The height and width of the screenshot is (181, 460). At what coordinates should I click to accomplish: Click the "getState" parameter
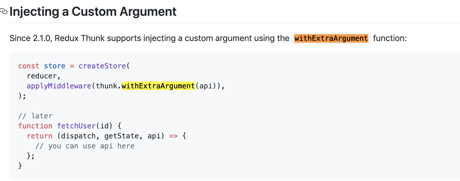pyautogui.click(x=121, y=136)
